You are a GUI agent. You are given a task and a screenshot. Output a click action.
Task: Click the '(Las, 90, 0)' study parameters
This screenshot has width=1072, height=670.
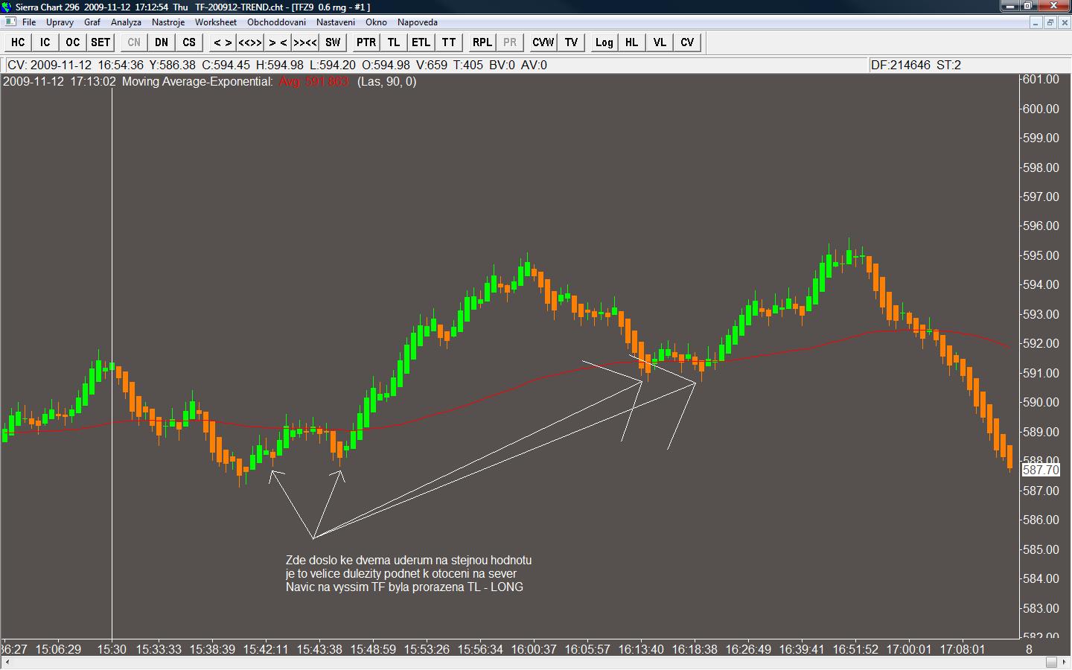point(387,82)
